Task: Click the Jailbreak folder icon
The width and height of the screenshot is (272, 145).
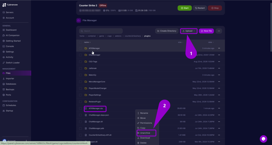Action: (x=86, y=68)
